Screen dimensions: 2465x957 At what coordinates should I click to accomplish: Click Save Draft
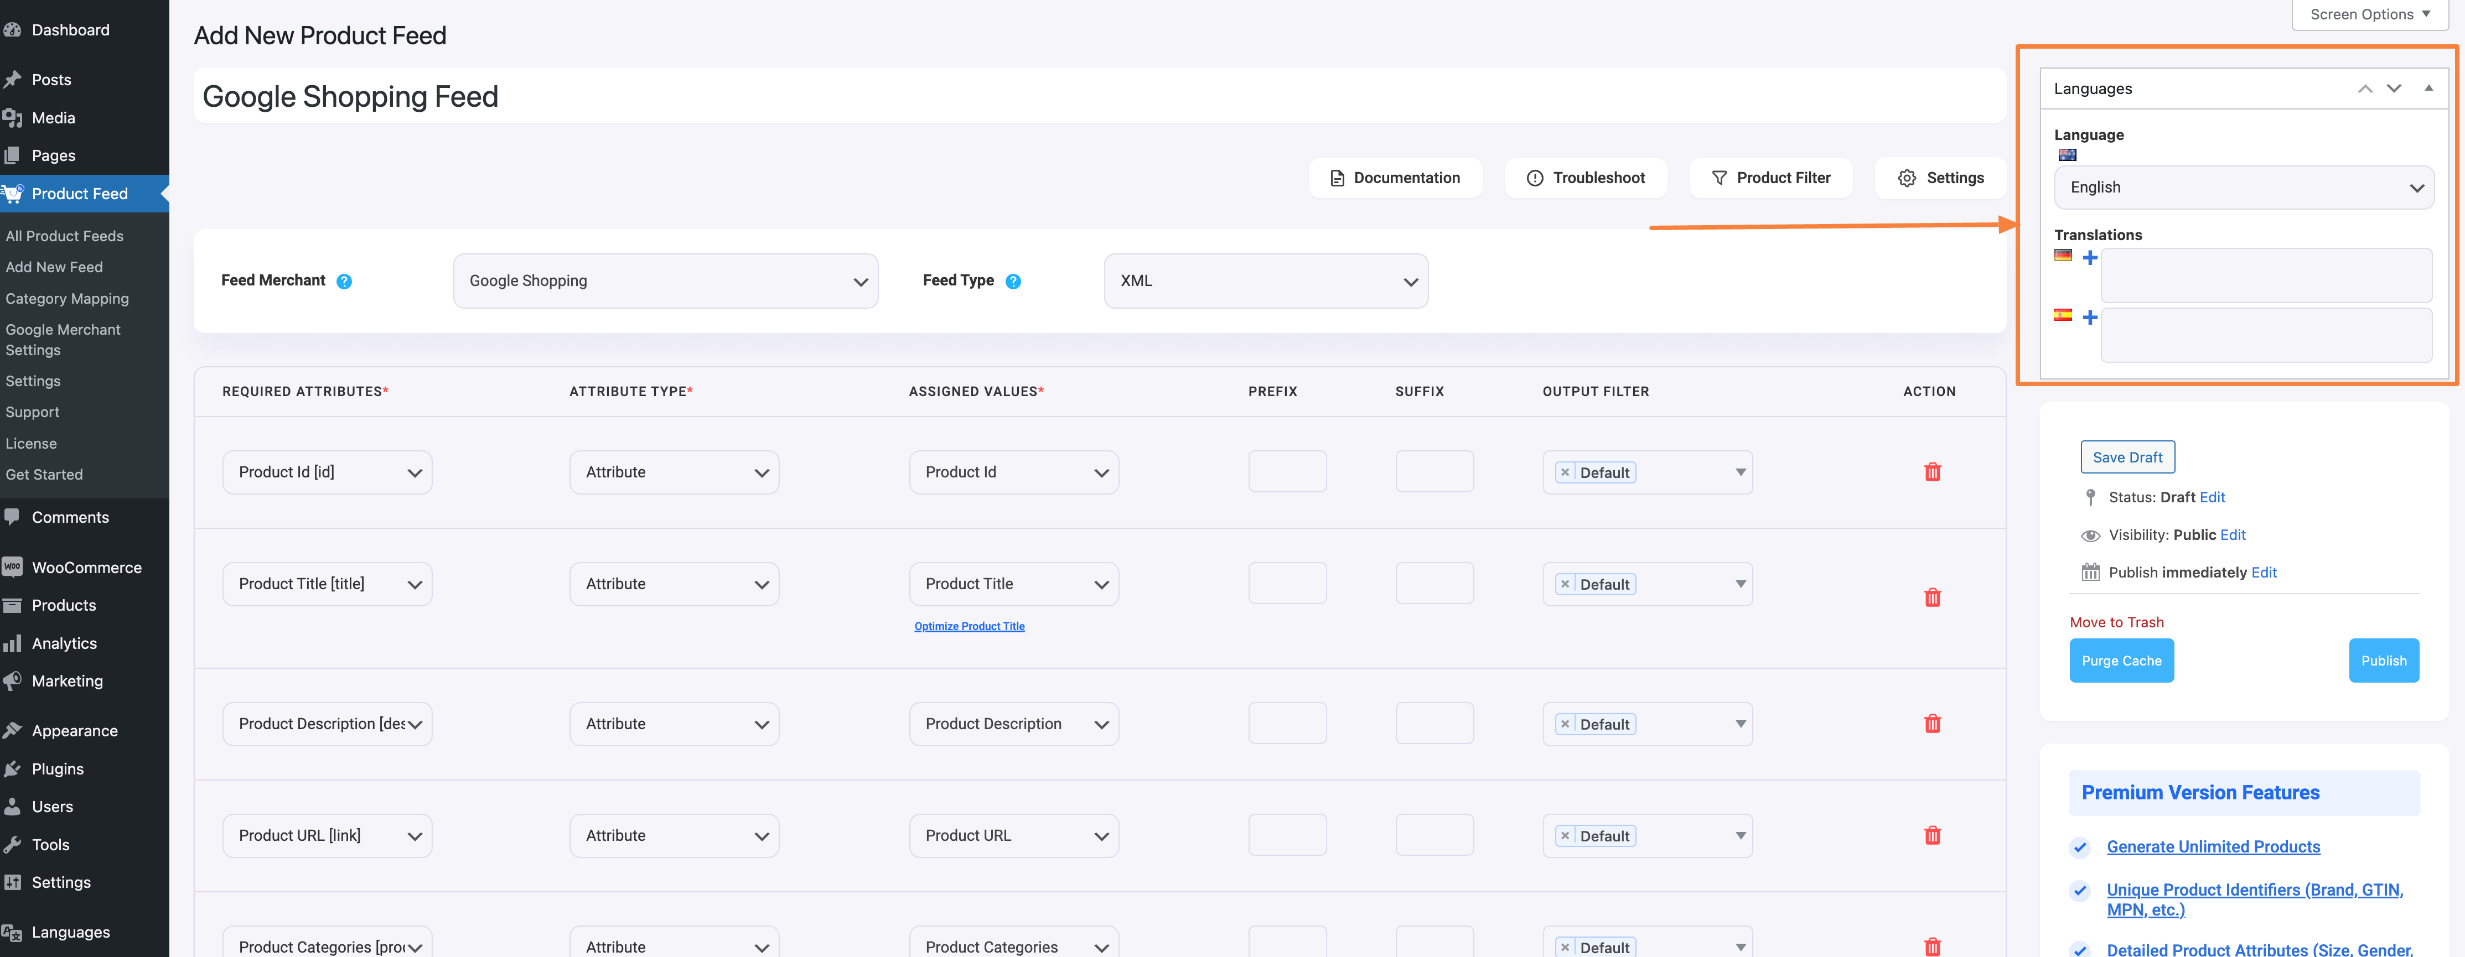[x=2127, y=457]
